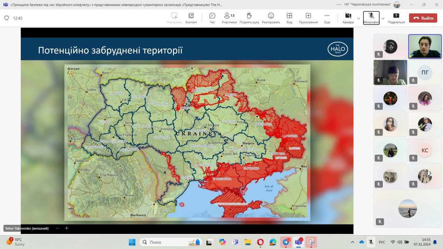Click the tray microphone muted icon
This screenshot has height=249, width=443.
pos(371,242)
